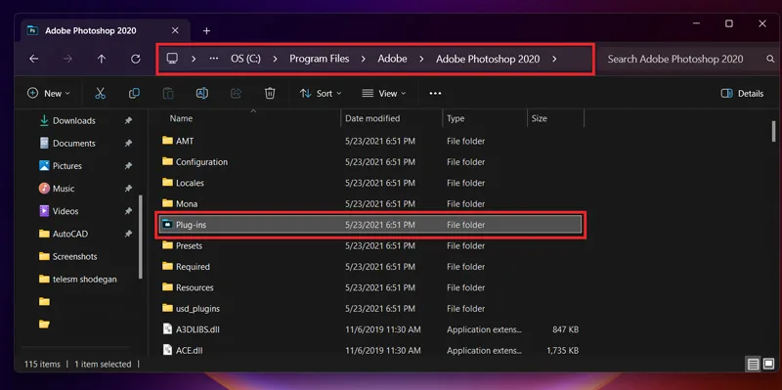Open the New dropdown menu
This screenshot has height=390, width=782.
tap(48, 93)
